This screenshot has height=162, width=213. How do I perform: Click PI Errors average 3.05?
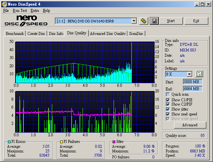[46, 146]
